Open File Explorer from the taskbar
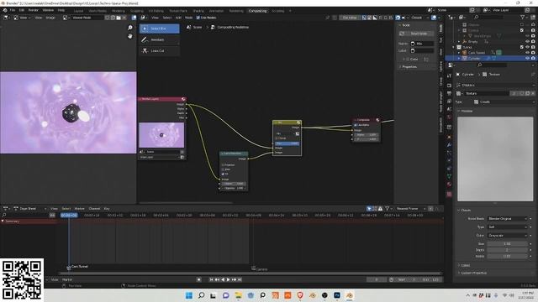Viewport: 538px width, 302px height. (238, 295)
